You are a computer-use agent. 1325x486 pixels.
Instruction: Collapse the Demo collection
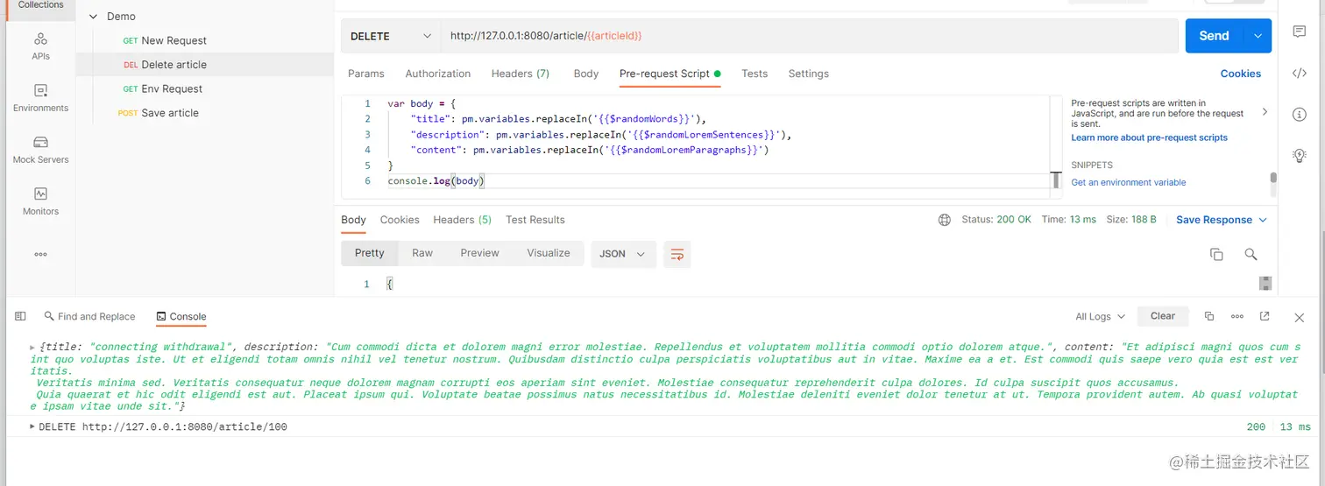93,17
